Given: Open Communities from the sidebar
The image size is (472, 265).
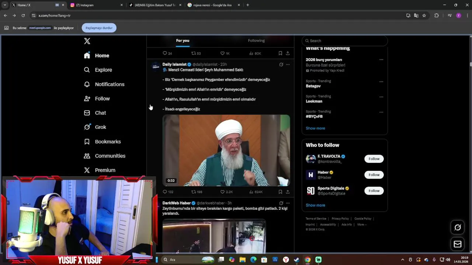Looking at the screenshot, I should click(105, 156).
